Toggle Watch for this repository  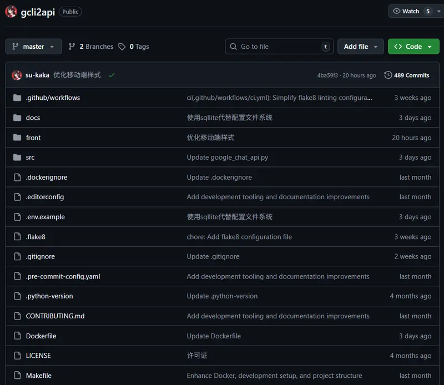(x=406, y=11)
